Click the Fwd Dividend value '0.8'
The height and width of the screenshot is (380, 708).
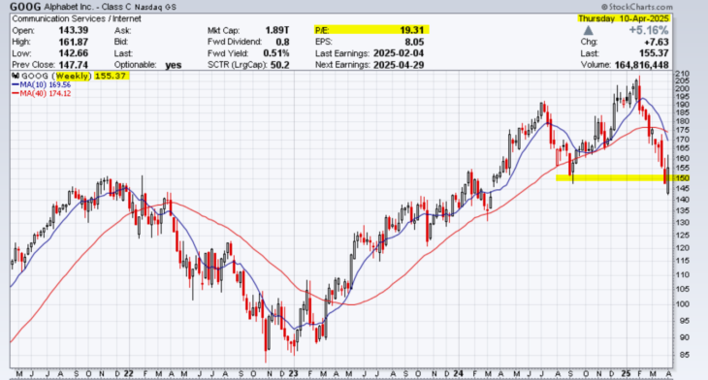pos(282,42)
